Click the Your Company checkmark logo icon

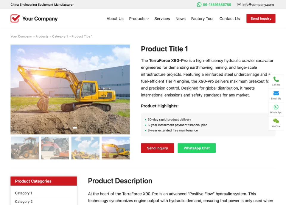pyautogui.click(x=15, y=18)
